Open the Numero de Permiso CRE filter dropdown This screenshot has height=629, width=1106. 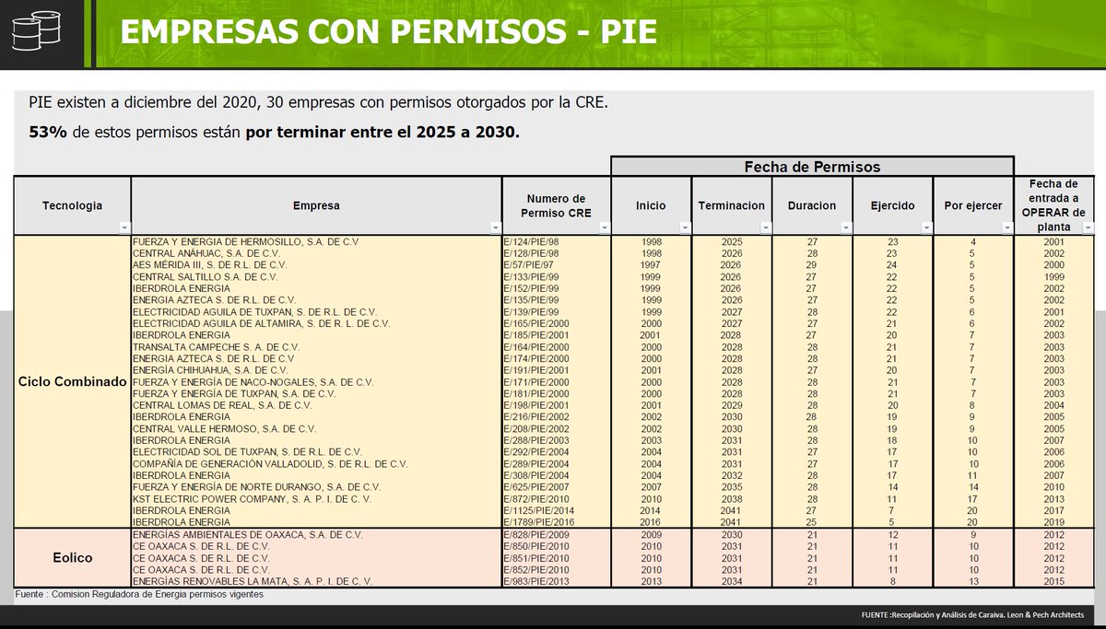coord(604,227)
